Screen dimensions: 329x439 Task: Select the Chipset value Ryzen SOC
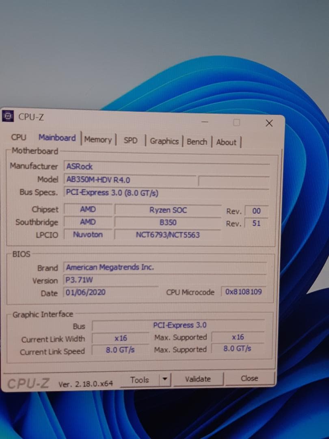click(168, 210)
